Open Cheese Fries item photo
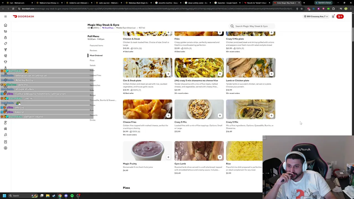Screen dimensions: 354x199 [147, 109]
